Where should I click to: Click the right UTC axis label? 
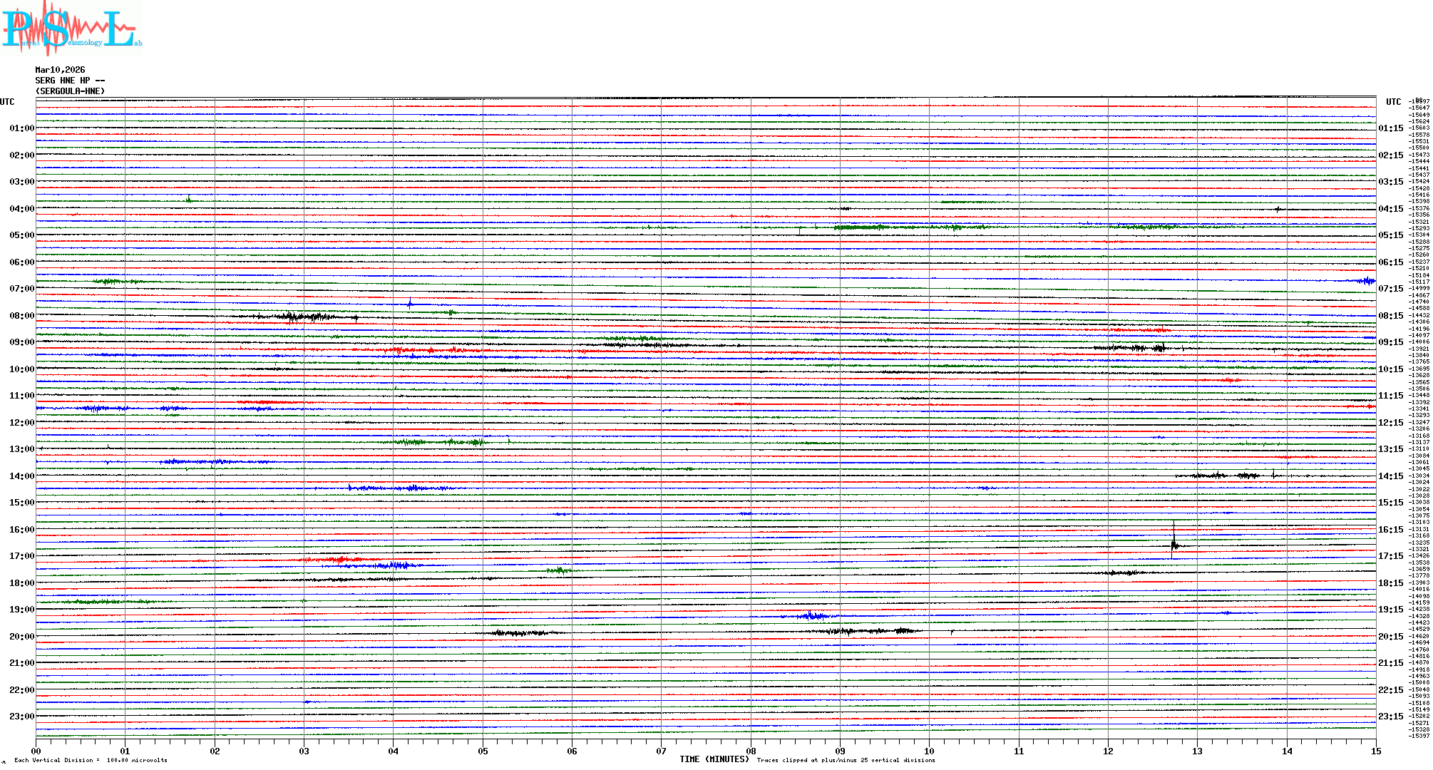[1393, 102]
